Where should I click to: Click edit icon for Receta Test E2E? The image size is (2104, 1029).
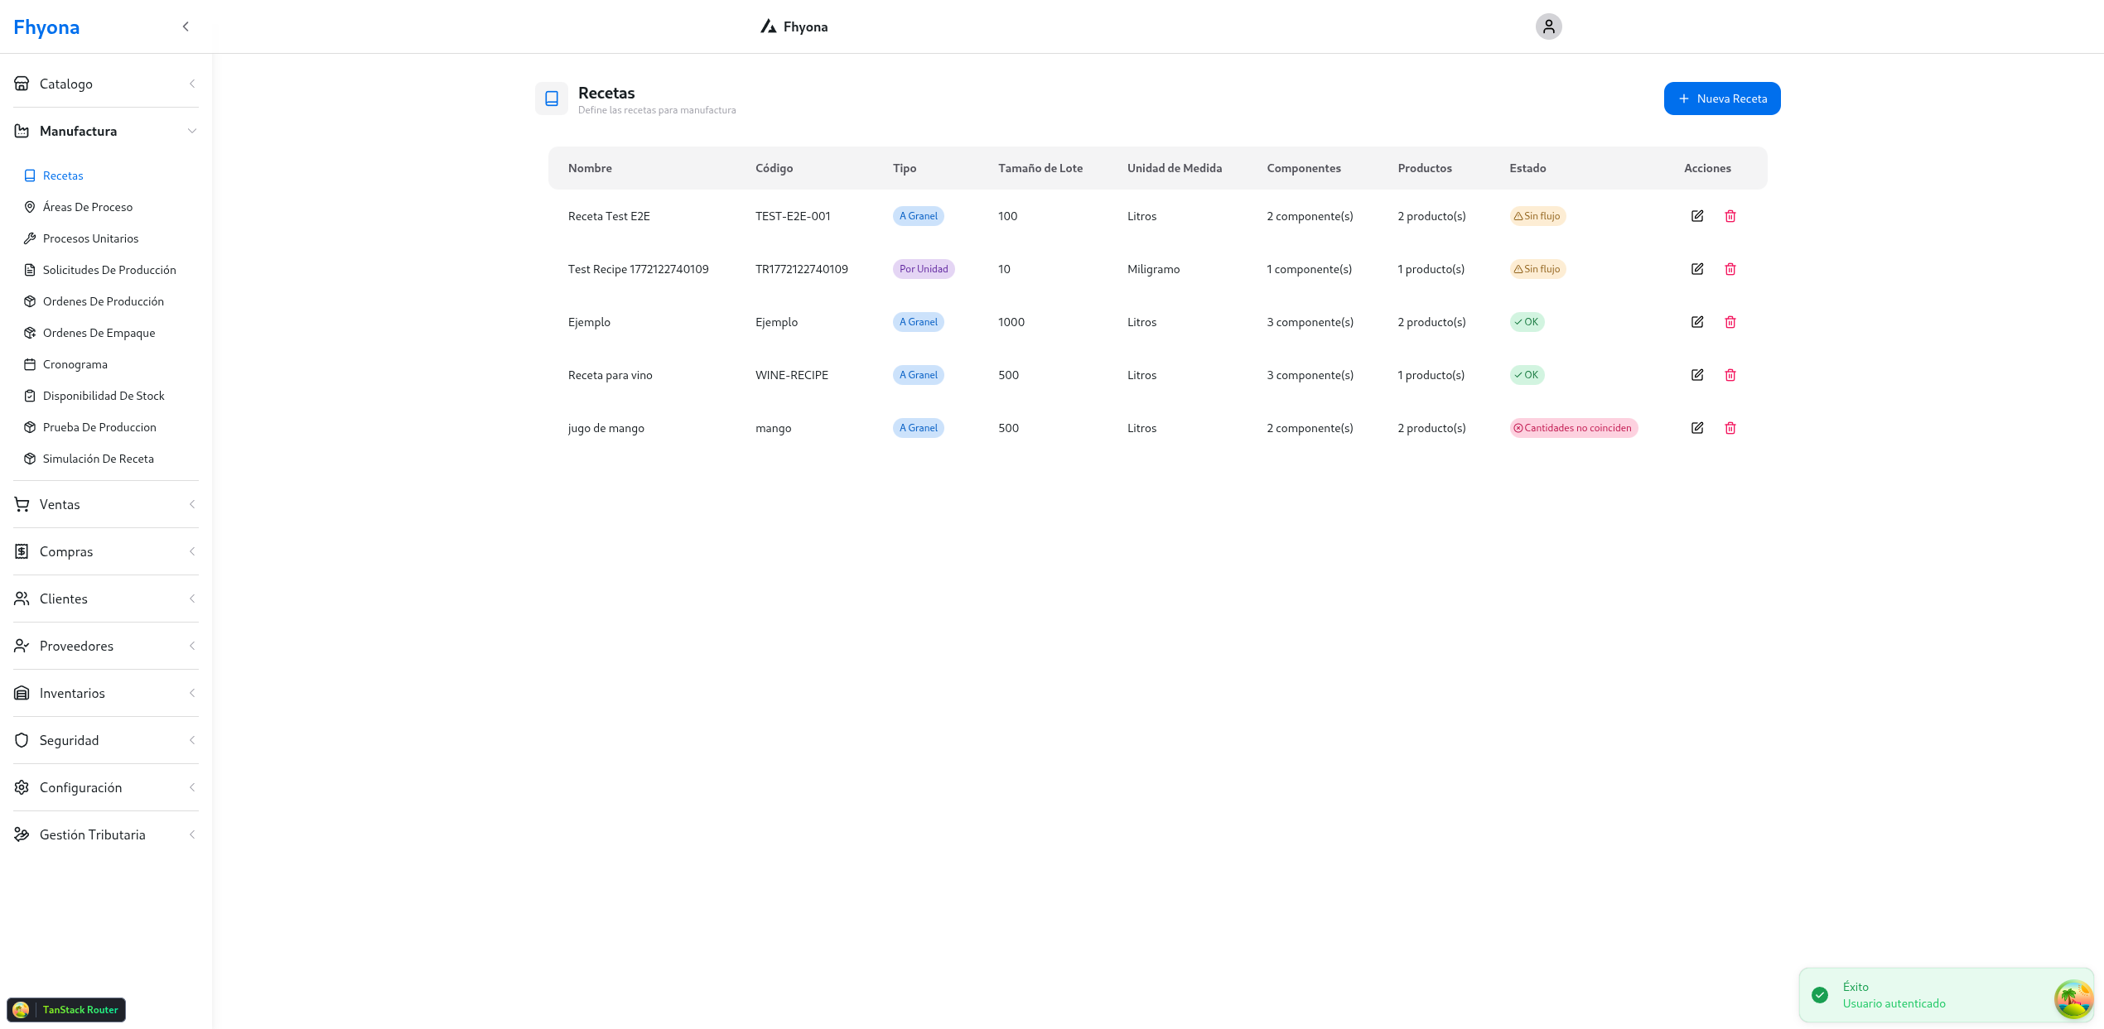[x=1697, y=216]
